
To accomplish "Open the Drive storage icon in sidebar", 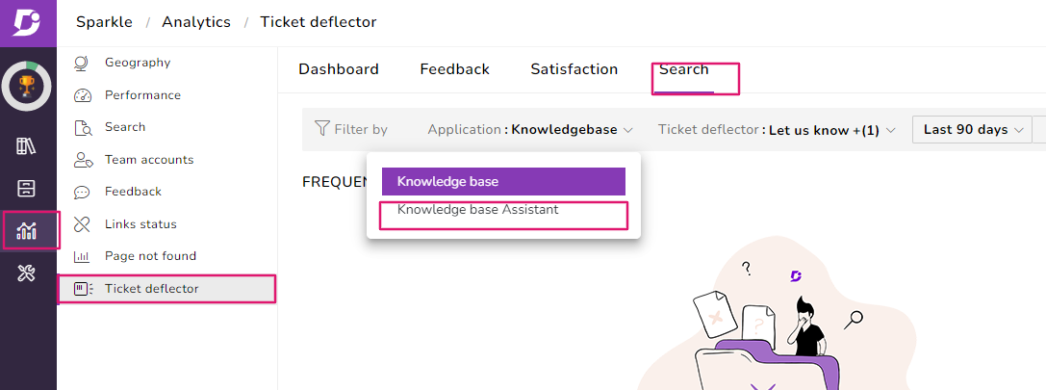I will (x=27, y=189).
